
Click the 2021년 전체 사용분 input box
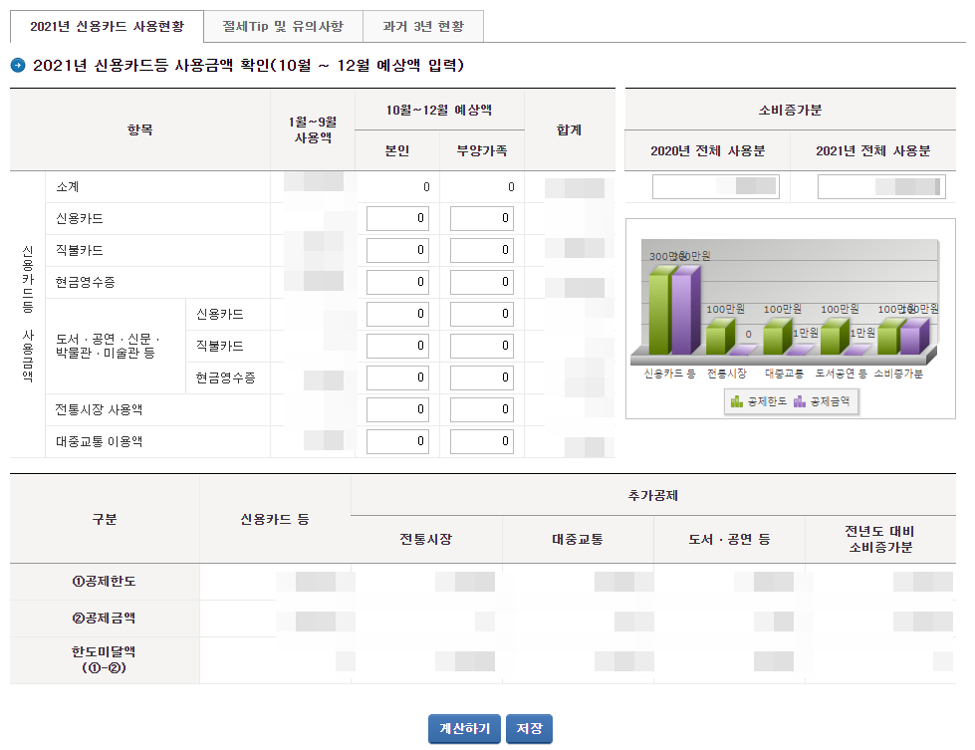(x=881, y=186)
